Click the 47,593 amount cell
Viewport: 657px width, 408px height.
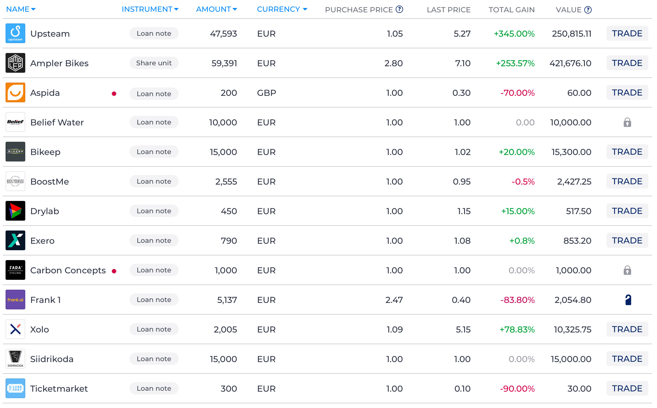point(223,34)
